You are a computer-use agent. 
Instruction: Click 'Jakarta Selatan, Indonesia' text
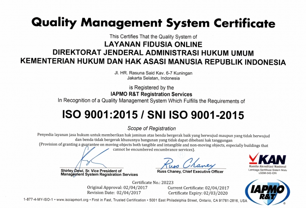point(153,78)
